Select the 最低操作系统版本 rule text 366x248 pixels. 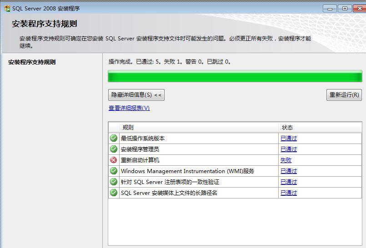(143, 138)
